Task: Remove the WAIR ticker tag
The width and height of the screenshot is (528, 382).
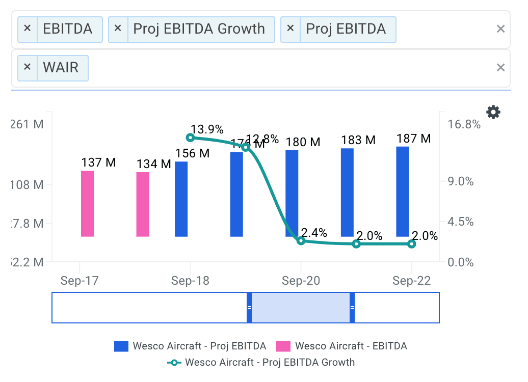Action: pyautogui.click(x=28, y=67)
